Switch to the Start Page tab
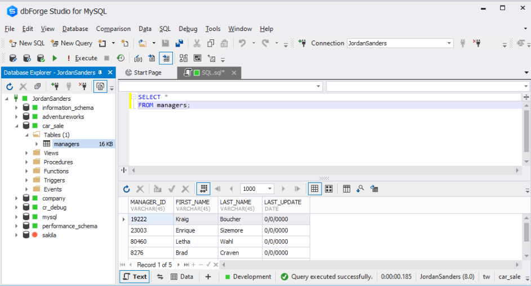 pyautogui.click(x=144, y=73)
